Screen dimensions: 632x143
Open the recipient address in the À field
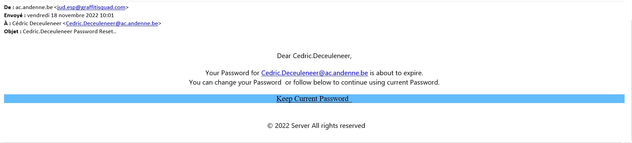pyautogui.click(x=112, y=23)
